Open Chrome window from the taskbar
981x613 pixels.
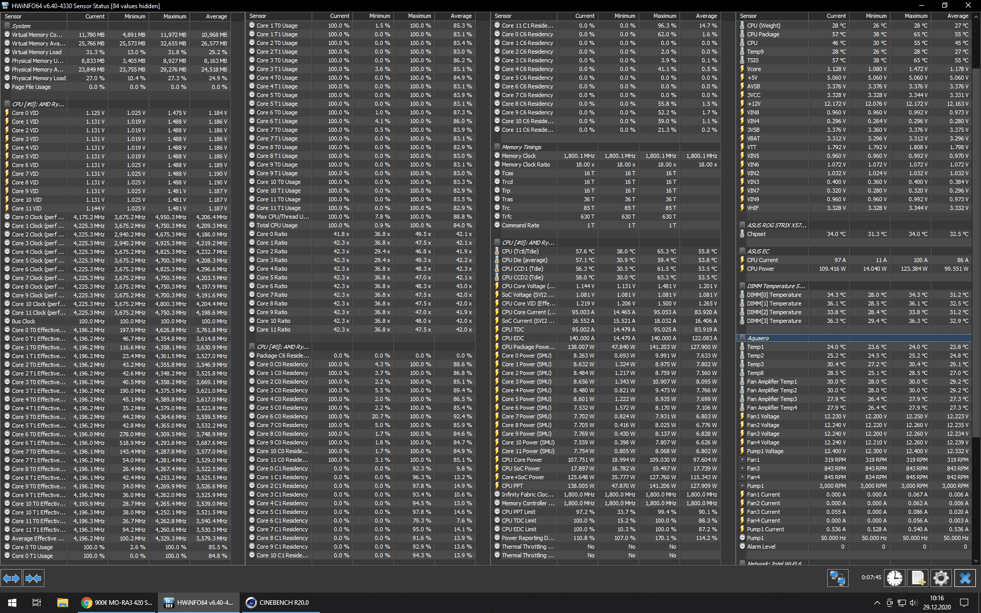point(118,603)
